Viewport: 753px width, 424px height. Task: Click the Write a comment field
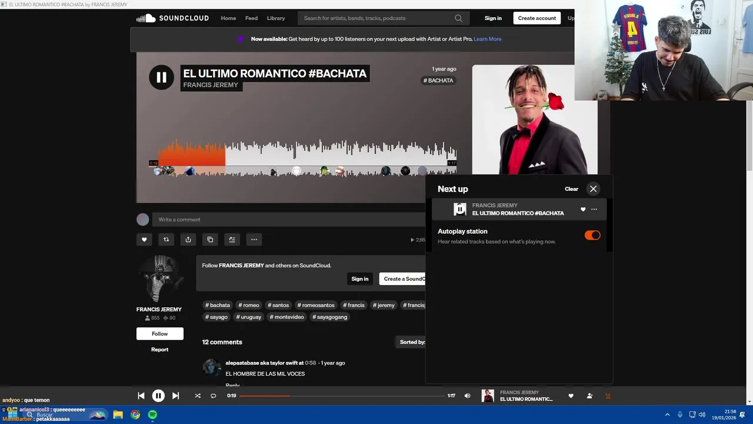(288, 220)
